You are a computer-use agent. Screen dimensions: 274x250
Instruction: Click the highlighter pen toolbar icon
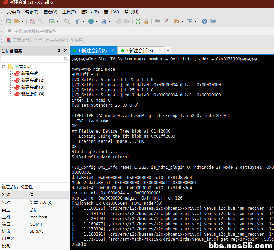point(166,21)
